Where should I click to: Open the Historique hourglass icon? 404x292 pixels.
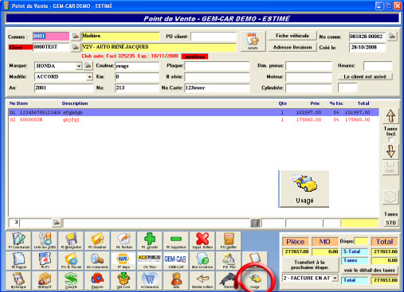18,280
